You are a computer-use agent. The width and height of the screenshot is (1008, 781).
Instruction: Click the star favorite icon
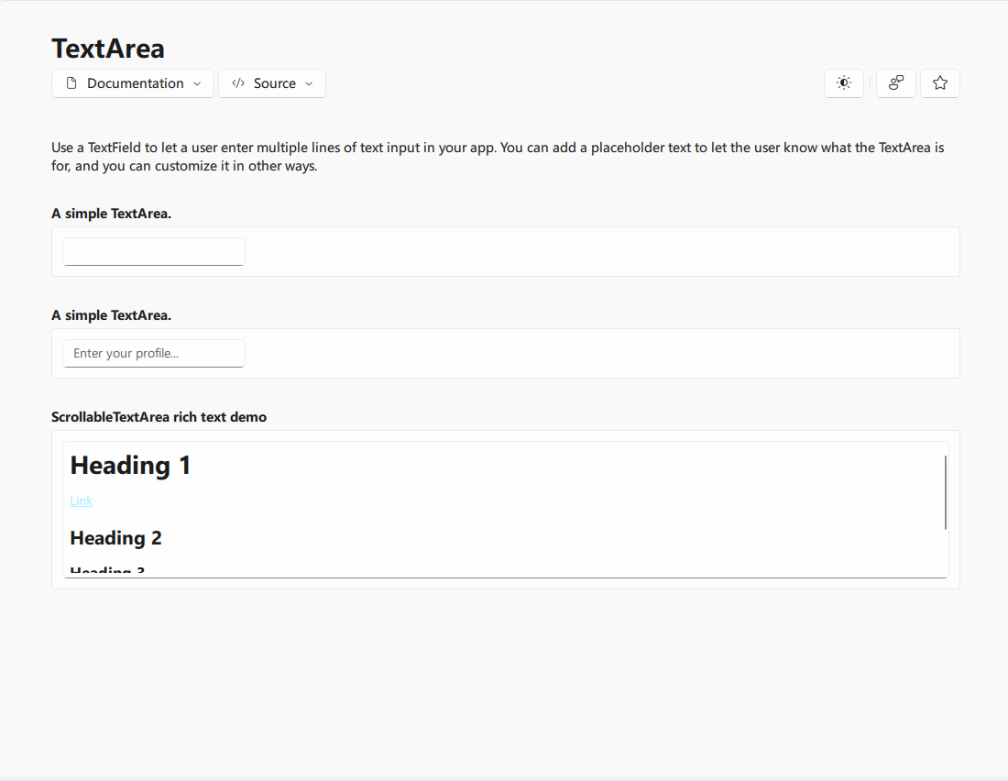940,83
